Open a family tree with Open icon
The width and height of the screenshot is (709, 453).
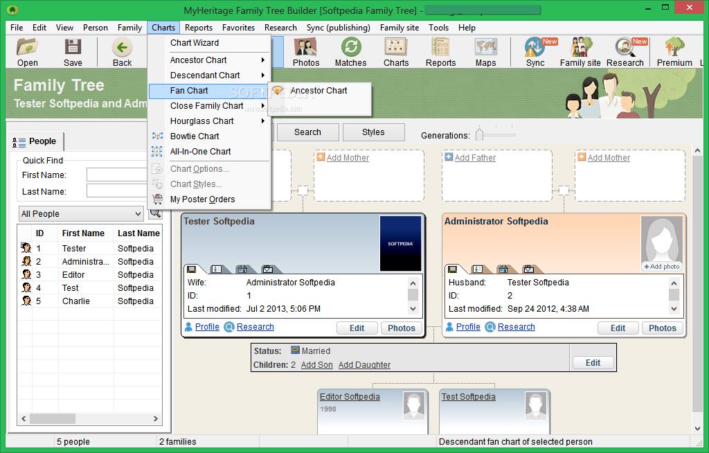click(28, 52)
